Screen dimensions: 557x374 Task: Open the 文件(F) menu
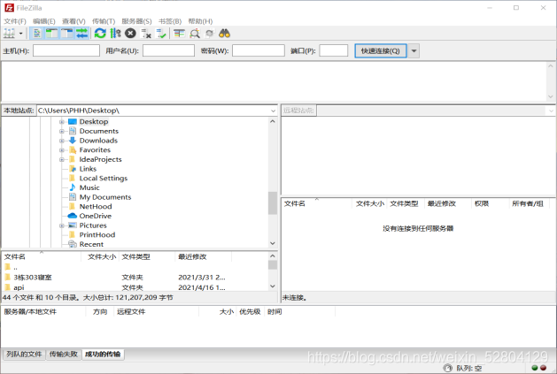tap(15, 21)
